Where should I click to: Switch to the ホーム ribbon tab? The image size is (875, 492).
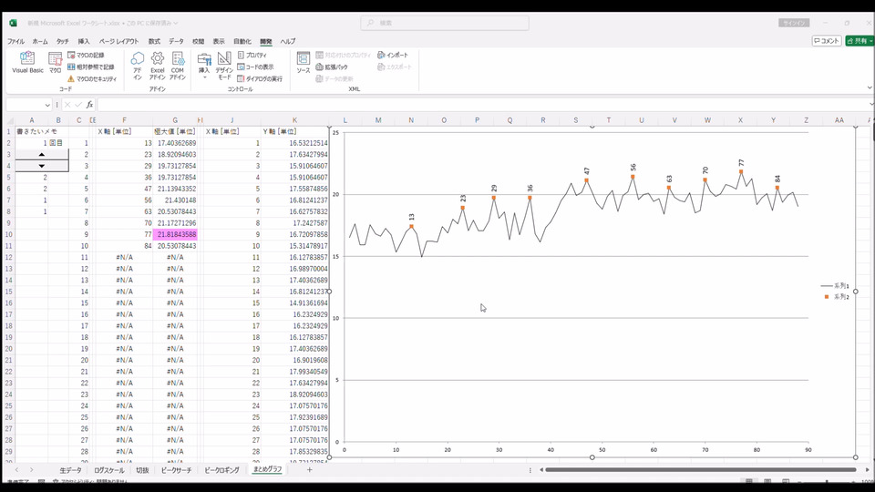coord(40,41)
